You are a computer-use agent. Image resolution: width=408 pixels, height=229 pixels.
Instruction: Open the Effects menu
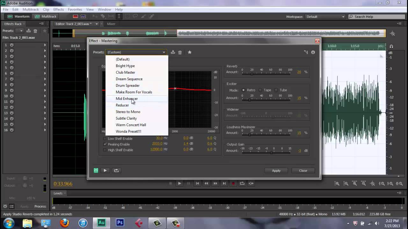point(59,10)
